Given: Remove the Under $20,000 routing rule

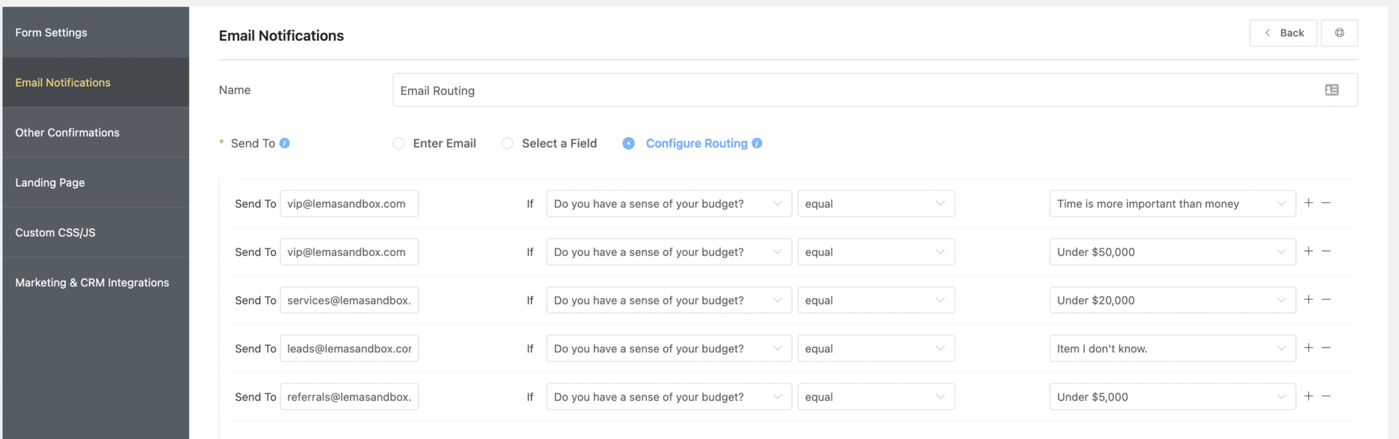Looking at the screenshot, I should tap(1326, 300).
